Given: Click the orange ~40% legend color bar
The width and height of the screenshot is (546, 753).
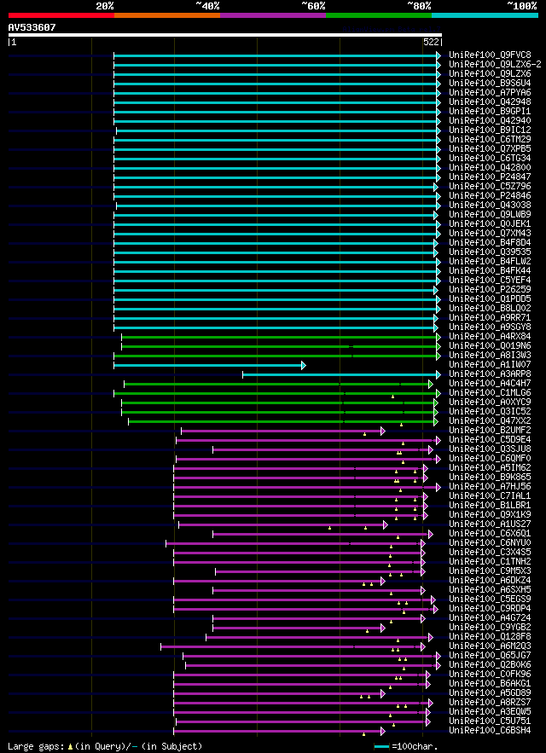Looking at the screenshot, I should point(167,14).
